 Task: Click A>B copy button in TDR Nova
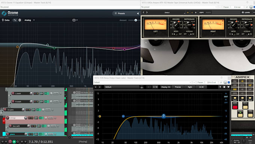[155, 87]
